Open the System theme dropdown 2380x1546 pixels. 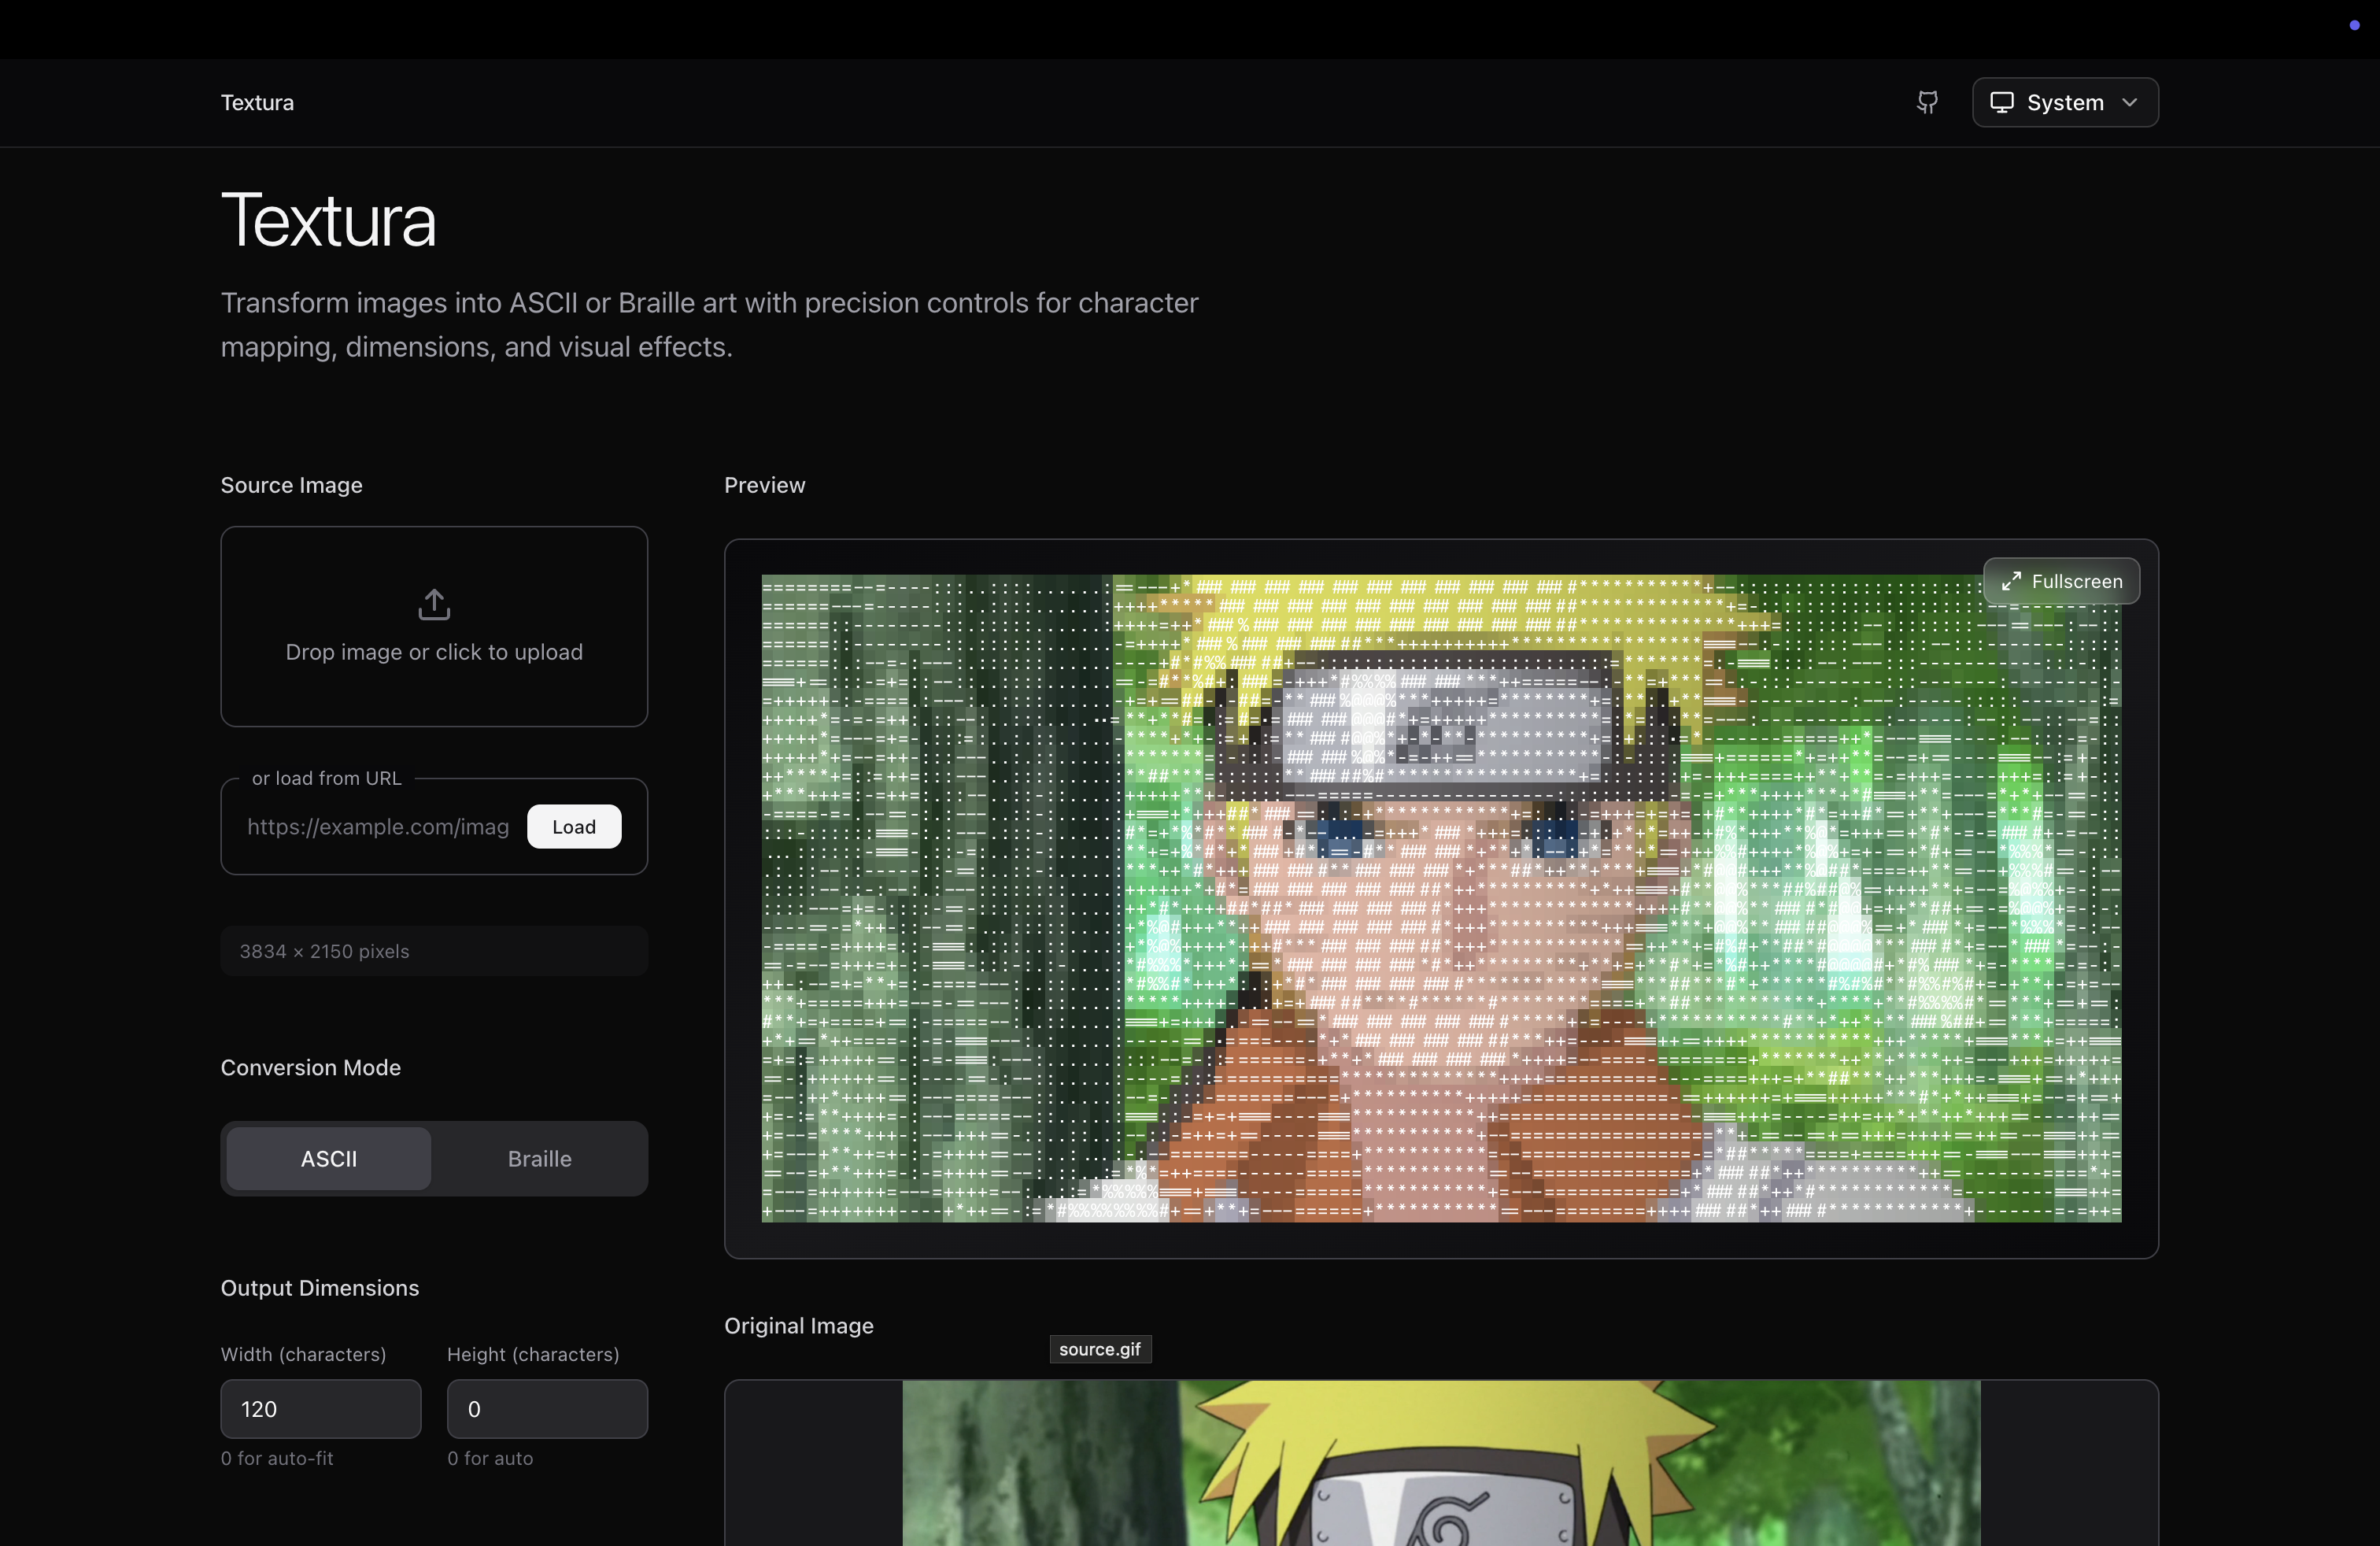point(2064,102)
